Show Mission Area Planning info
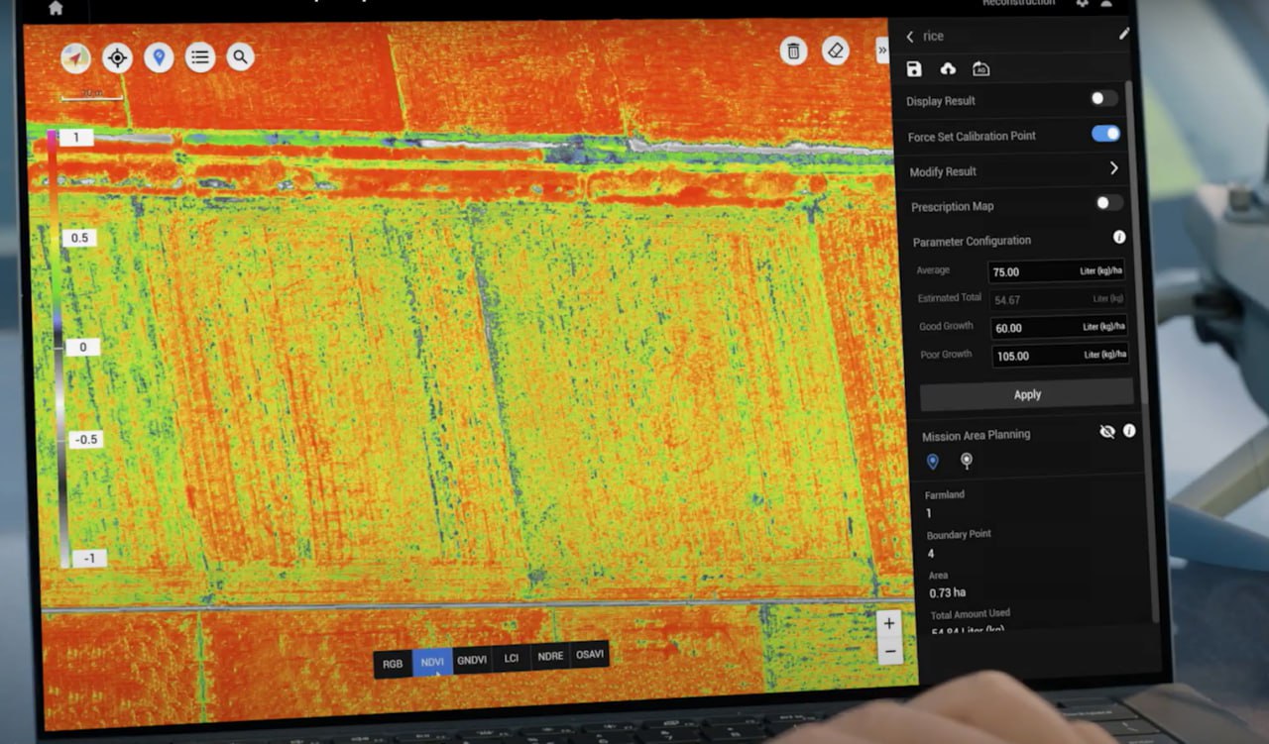The width and height of the screenshot is (1269, 744). pos(1129,431)
